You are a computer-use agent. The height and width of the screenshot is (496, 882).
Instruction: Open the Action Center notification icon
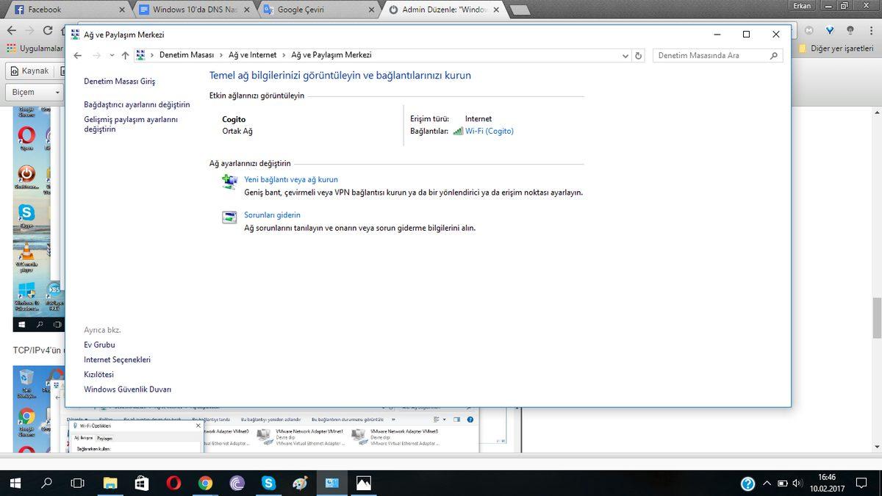pyautogui.click(x=863, y=483)
